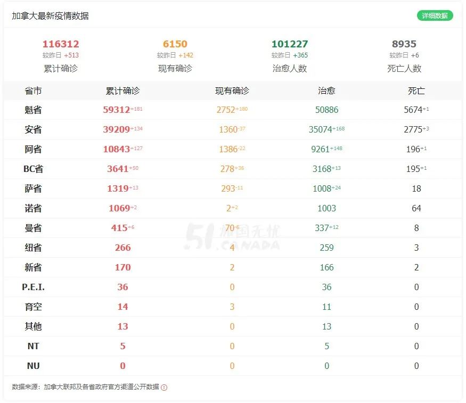The width and height of the screenshot is (466, 403).
Task: Click the 死亡 column header
Action: 416,91
